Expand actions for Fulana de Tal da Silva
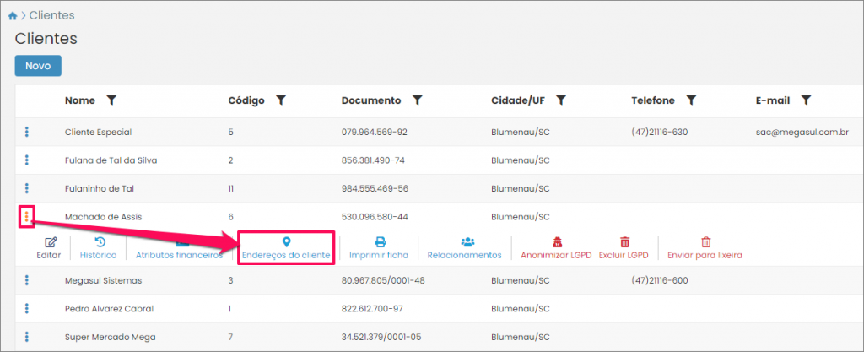864x352 pixels. click(x=27, y=160)
